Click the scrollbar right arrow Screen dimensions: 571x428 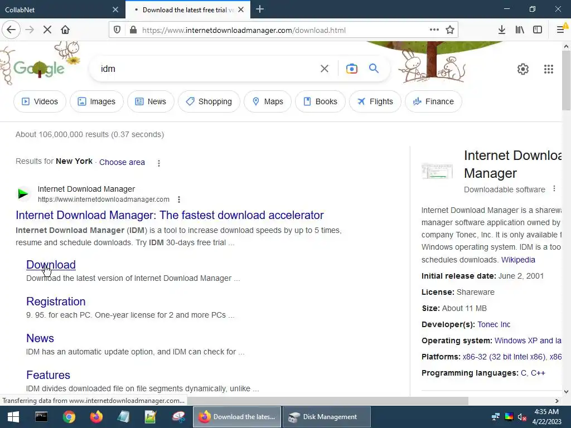[557, 401]
